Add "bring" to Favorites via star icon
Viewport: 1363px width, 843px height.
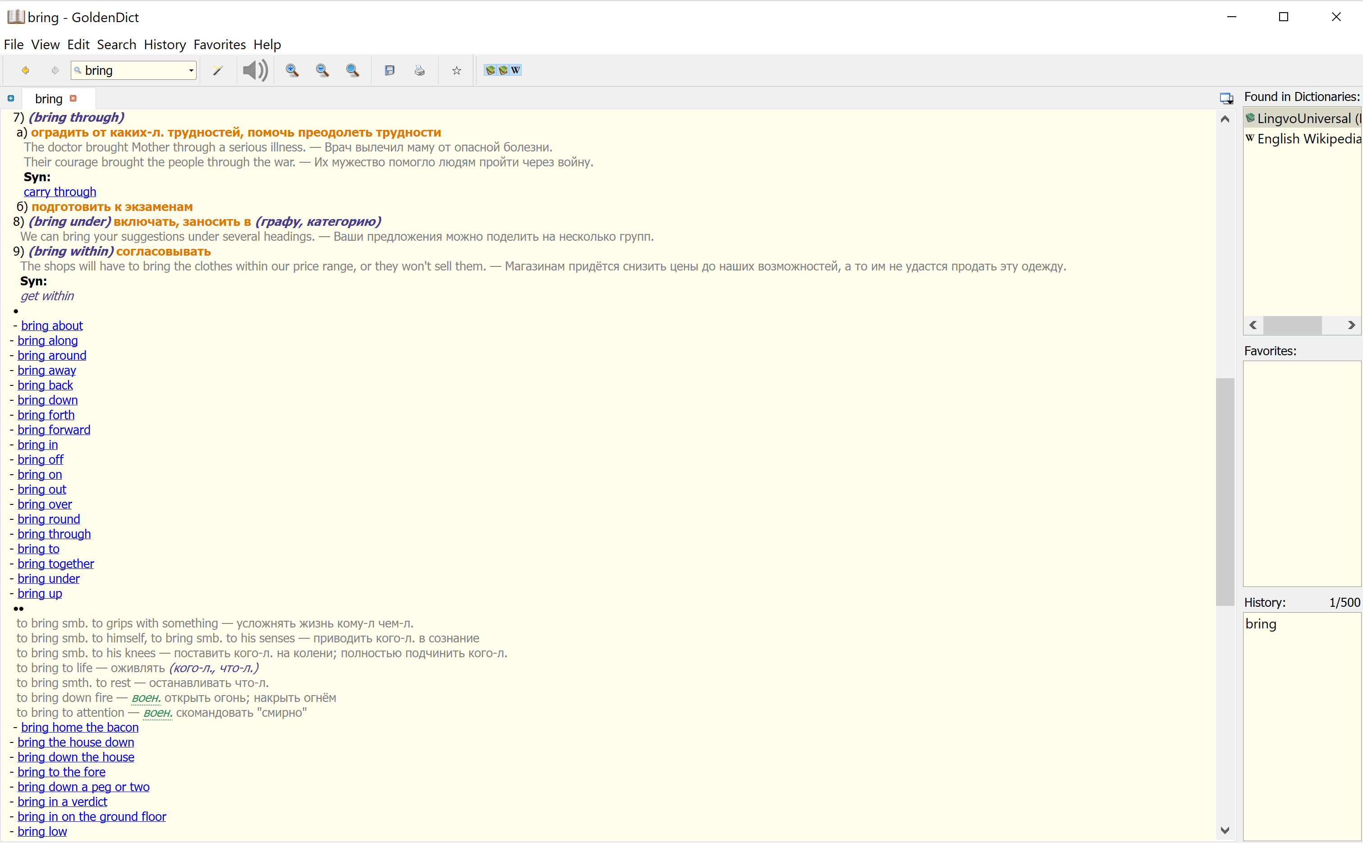coord(456,70)
